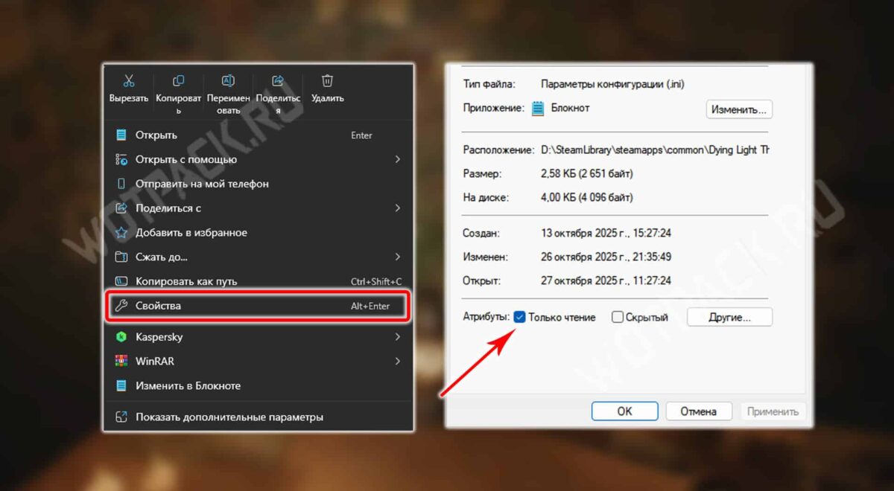Click the Rename (Переименовать) icon
Viewport: 894px width, 491px height.
[229, 81]
